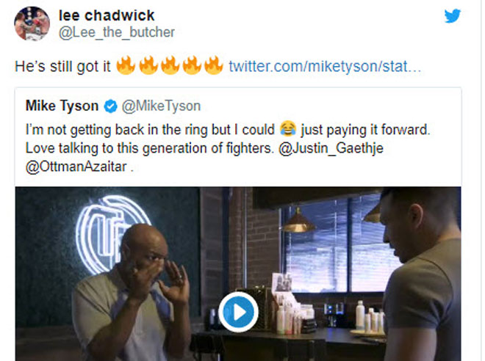Click the "He's still got it" tweet text
The width and height of the screenshot is (485, 361).
click(x=62, y=66)
